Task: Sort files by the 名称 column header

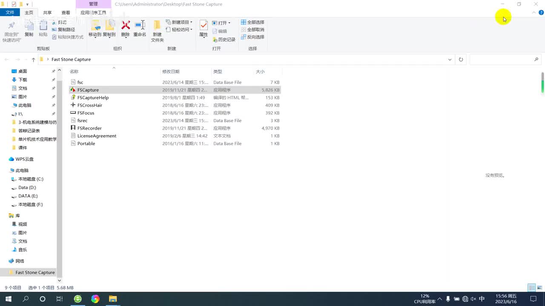Action: 114,71
